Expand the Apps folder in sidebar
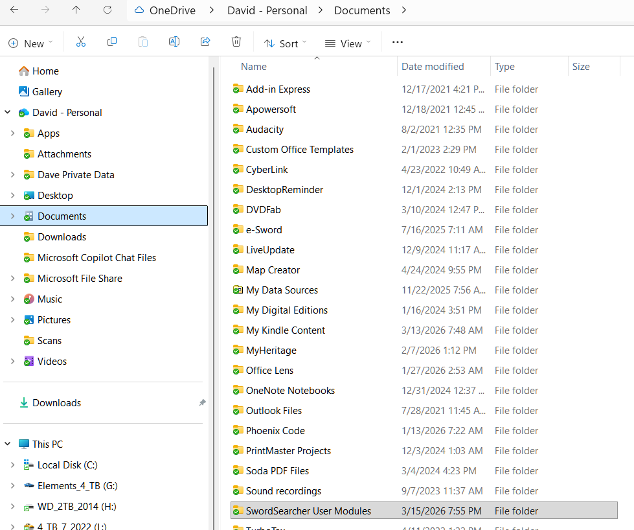Image resolution: width=634 pixels, height=530 pixels. (x=12, y=133)
